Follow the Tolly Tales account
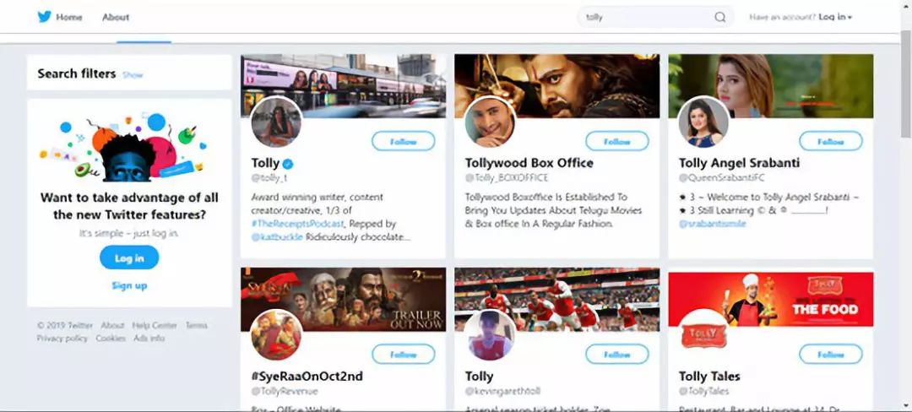 click(x=831, y=355)
